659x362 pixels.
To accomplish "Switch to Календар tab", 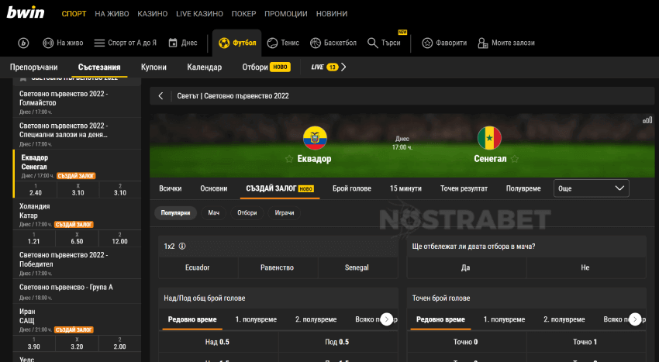I will [204, 67].
